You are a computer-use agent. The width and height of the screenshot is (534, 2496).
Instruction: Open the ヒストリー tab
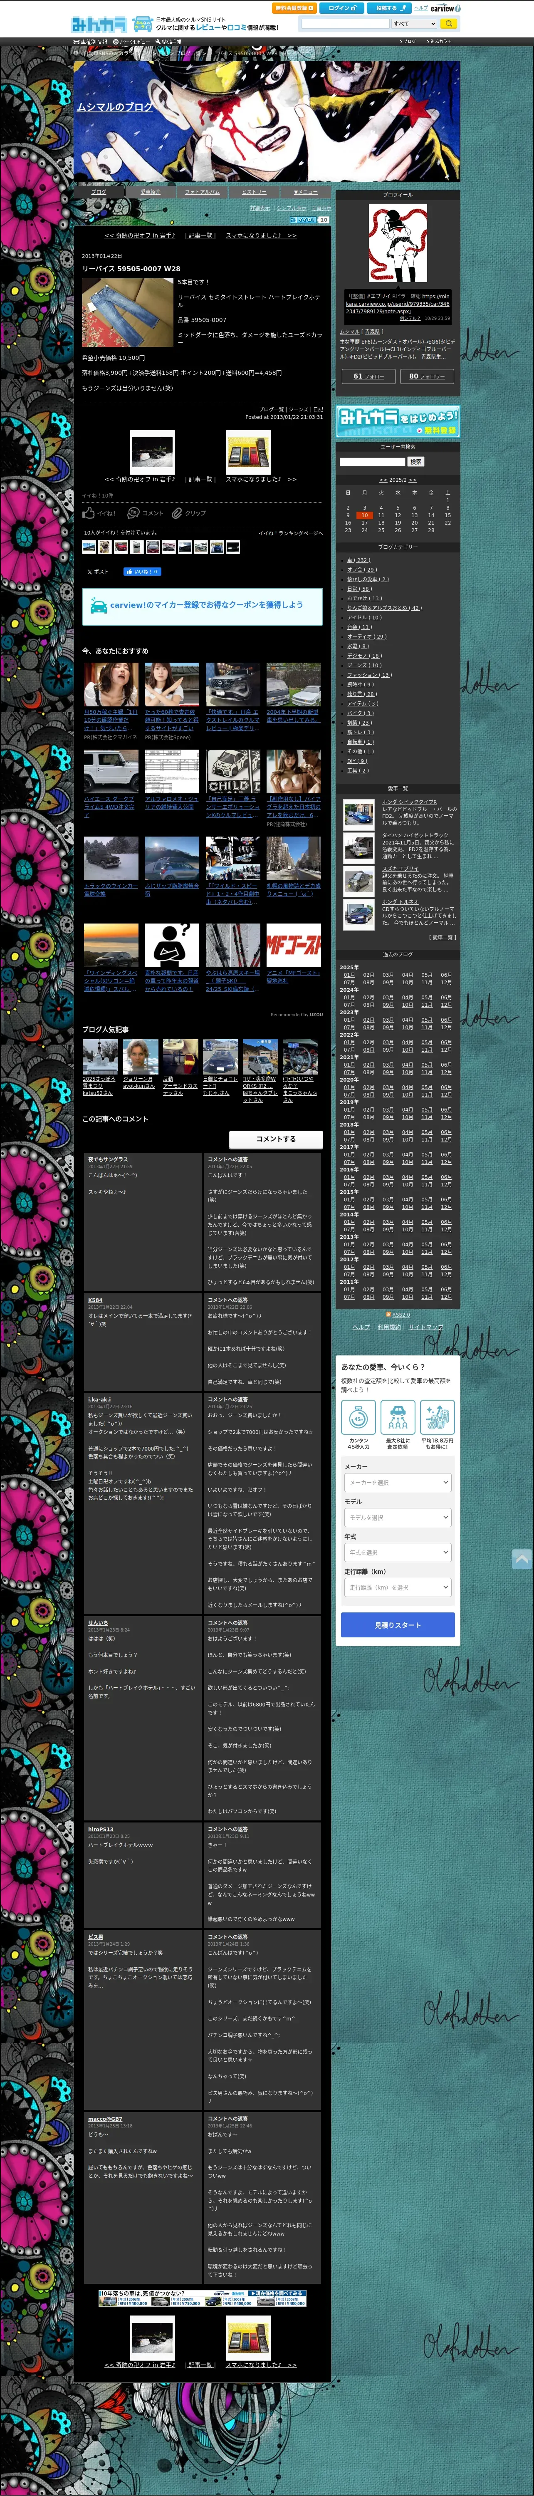pos(254,192)
